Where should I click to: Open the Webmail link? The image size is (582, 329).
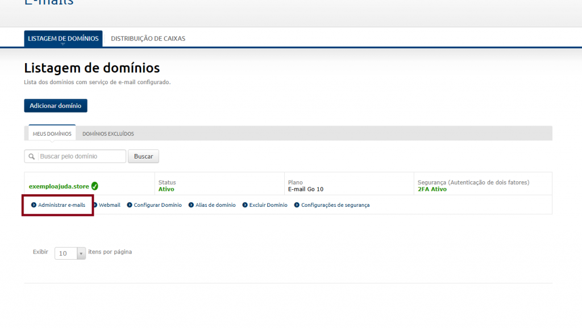pyautogui.click(x=110, y=205)
